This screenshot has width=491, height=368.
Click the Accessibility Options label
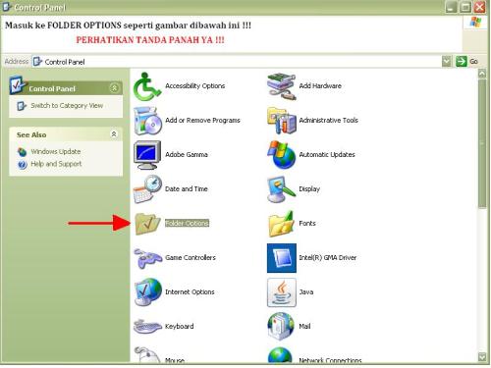coord(195,86)
